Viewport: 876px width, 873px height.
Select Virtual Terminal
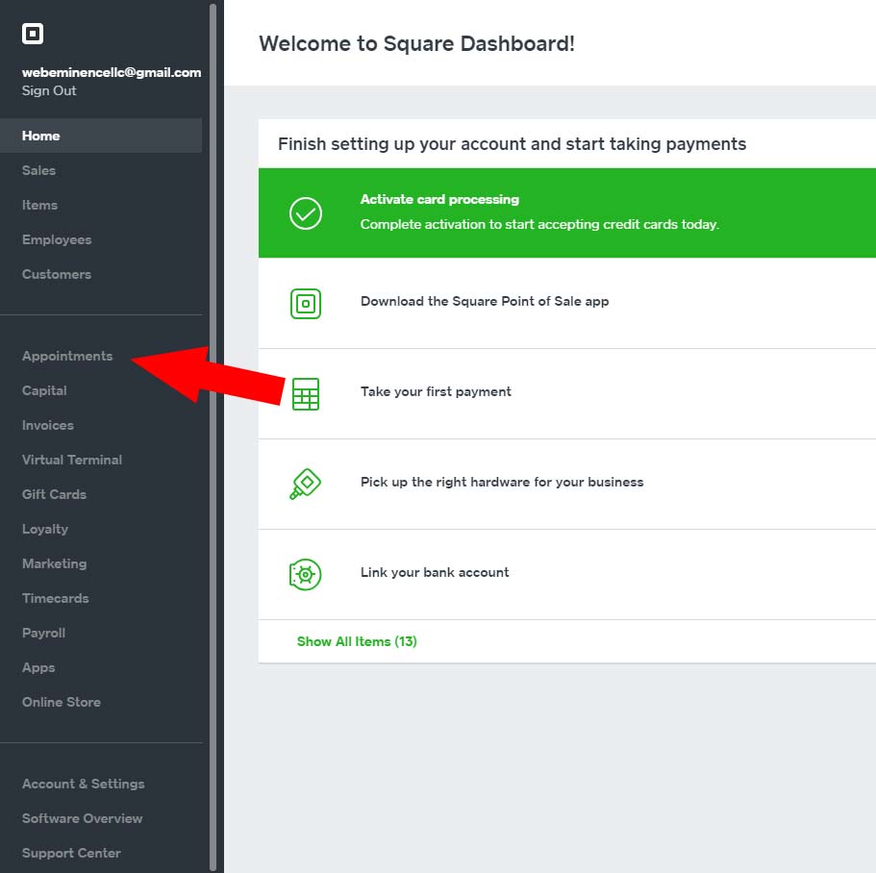click(71, 460)
